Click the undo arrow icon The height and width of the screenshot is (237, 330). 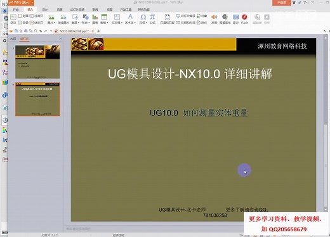(41, 31)
